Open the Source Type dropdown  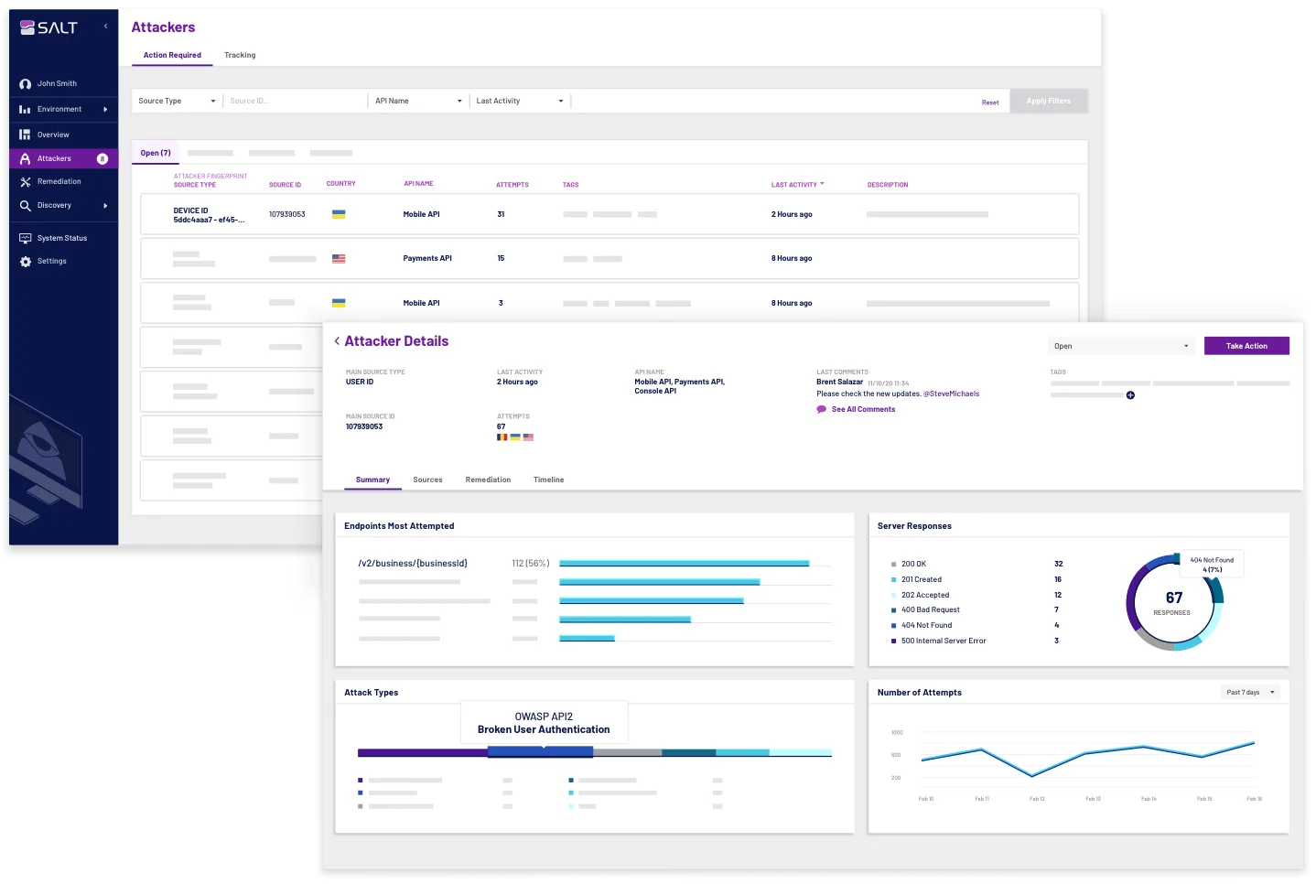176,101
